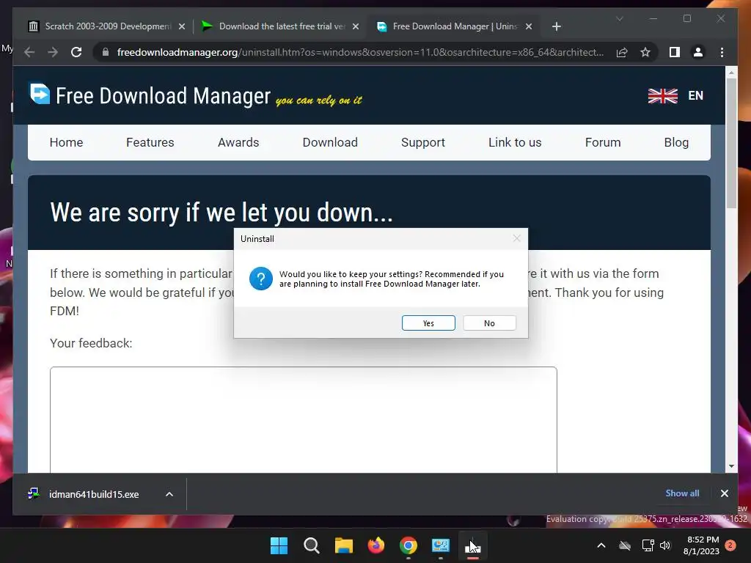751x563 pixels.
Task: Click scrollbar down arrow
Action: 731,466
